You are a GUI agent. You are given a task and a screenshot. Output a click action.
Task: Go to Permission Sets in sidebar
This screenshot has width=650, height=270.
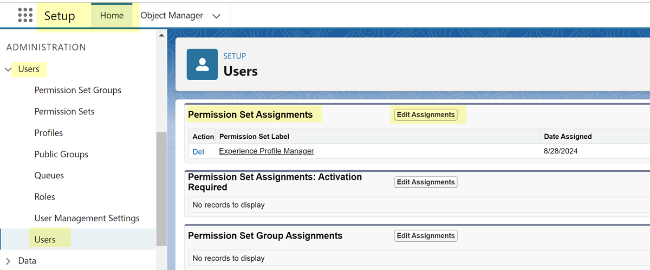[64, 111]
